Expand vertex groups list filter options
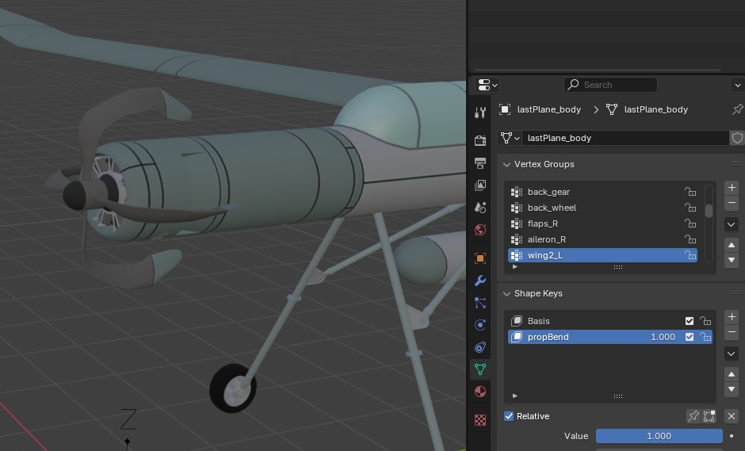The image size is (745, 451). click(x=515, y=267)
